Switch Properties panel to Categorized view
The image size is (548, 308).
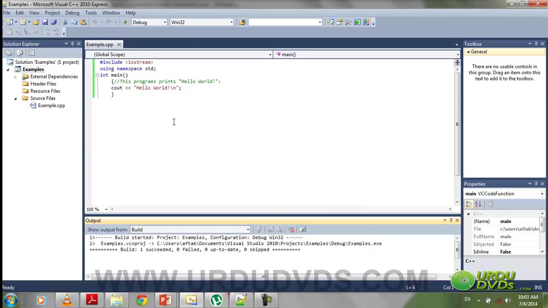coord(469,204)
